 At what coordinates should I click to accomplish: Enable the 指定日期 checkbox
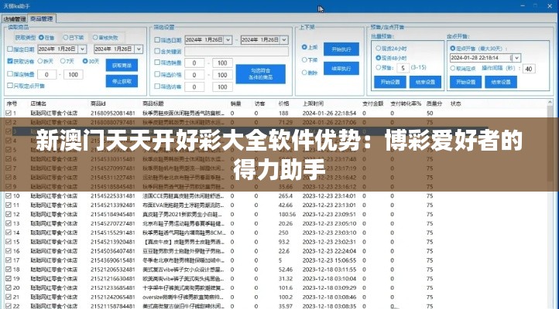tap(10, 49)
